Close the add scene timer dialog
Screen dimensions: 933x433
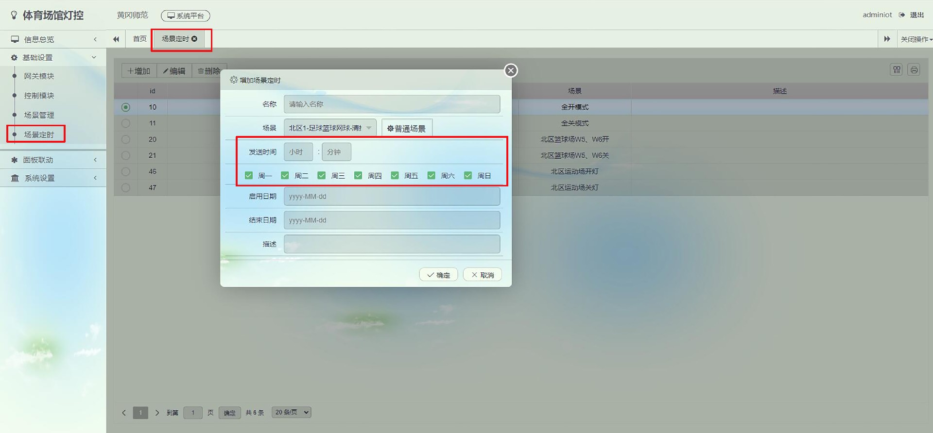[x=510, y=70]
